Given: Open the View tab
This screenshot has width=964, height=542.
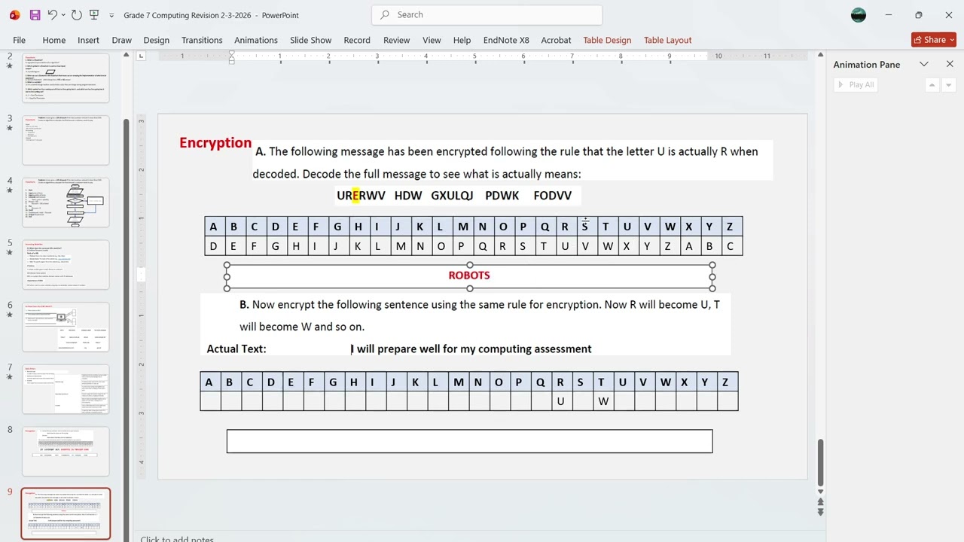Looking at the screenshot, I should [432, 40].
